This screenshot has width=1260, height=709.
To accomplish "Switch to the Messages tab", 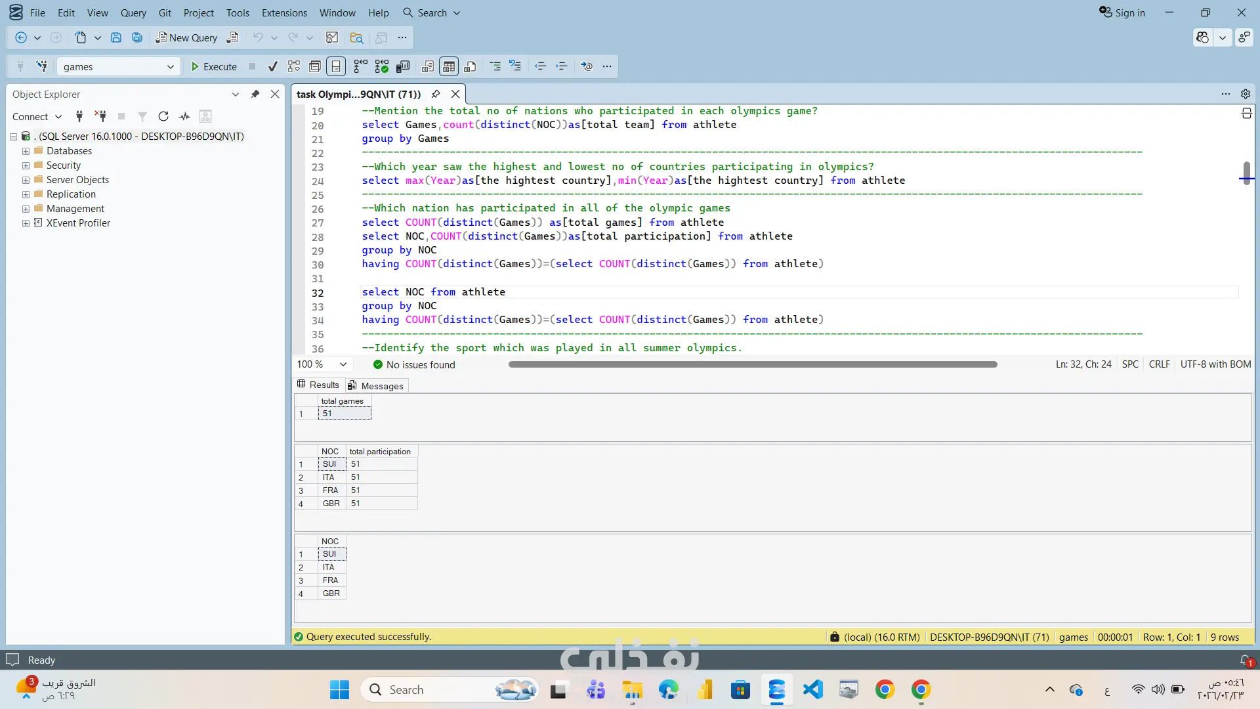I will pyautogui.click(x=376, y=385).
